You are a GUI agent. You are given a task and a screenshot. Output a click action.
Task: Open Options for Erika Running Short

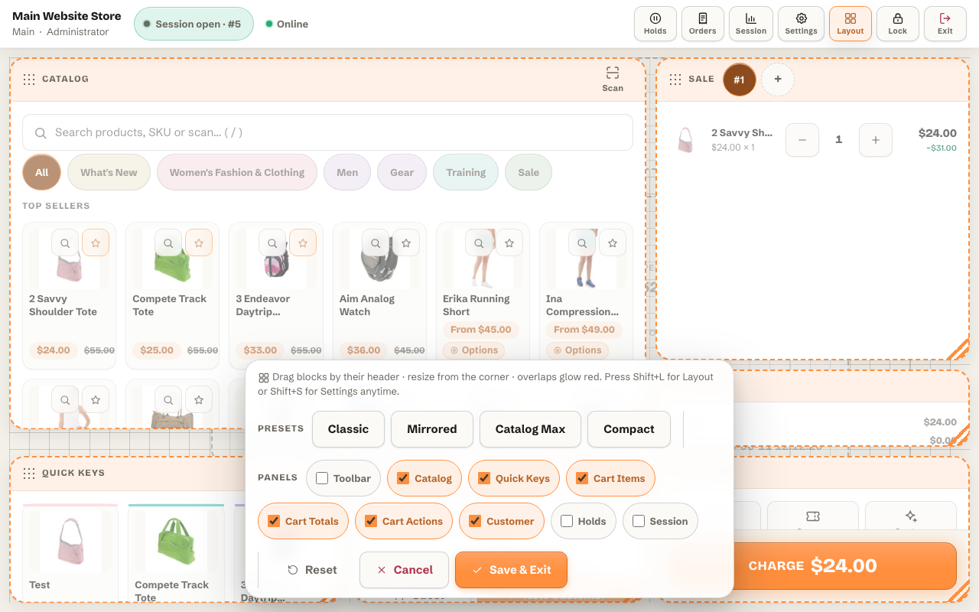(475, 350)
